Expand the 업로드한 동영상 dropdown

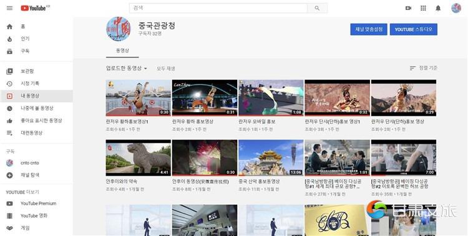click(x=127, y=68)
